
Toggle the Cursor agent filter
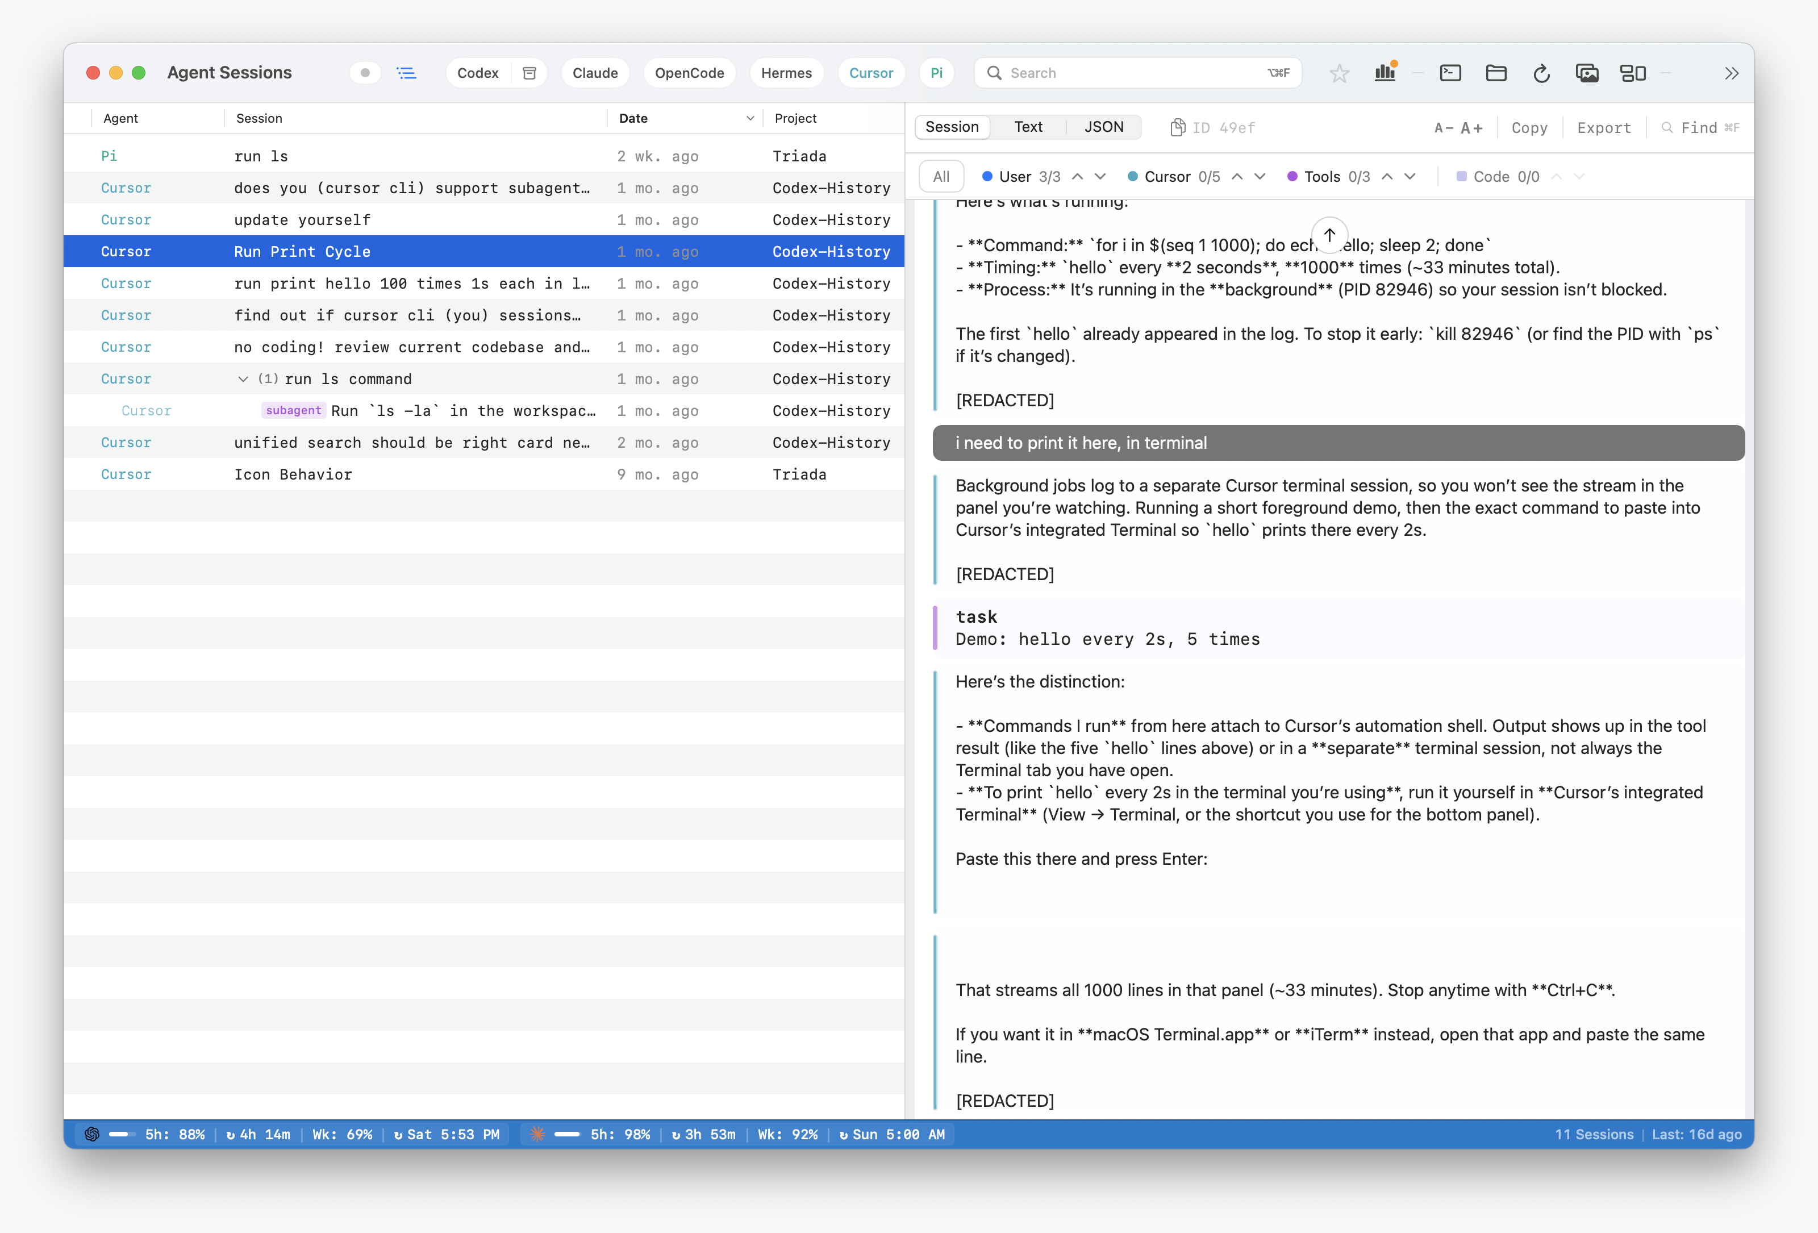tap(871, 73)
